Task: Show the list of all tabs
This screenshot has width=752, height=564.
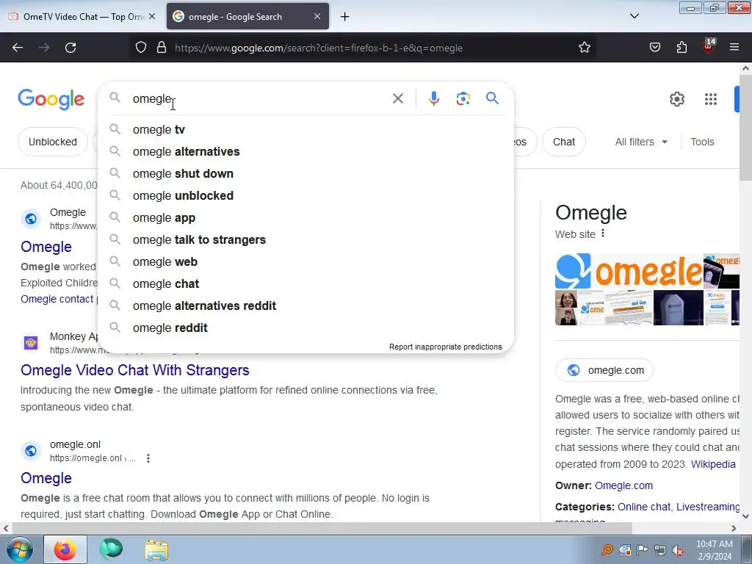Action: click(x=634, y=16)
